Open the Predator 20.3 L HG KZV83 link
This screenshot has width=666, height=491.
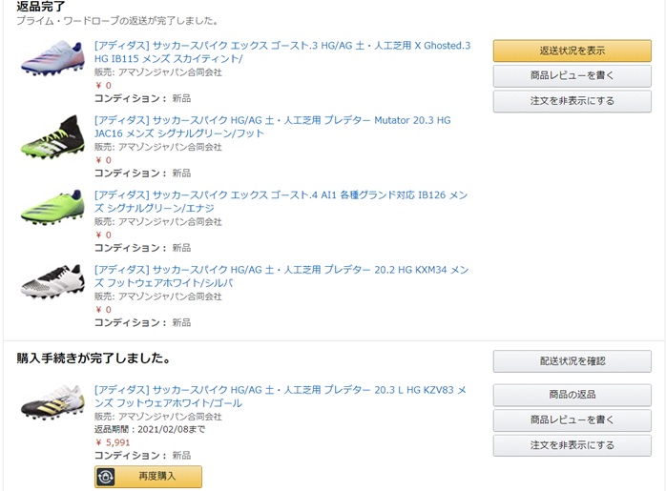[x=280, y=397]
